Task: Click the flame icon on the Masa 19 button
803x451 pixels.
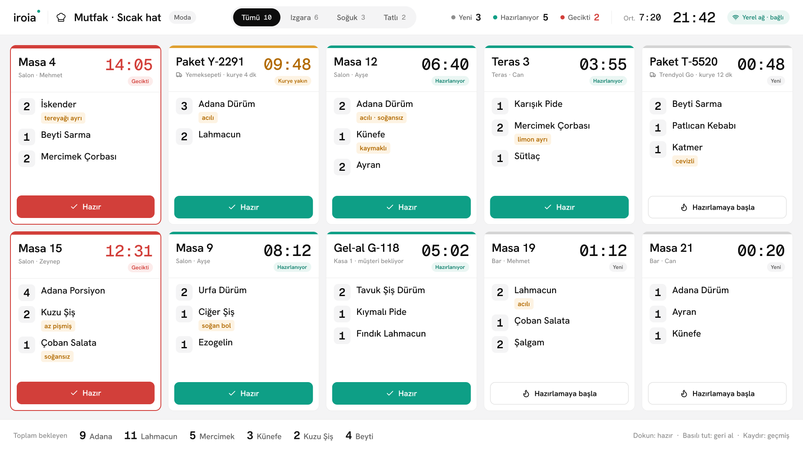Action: click(526, 393)
